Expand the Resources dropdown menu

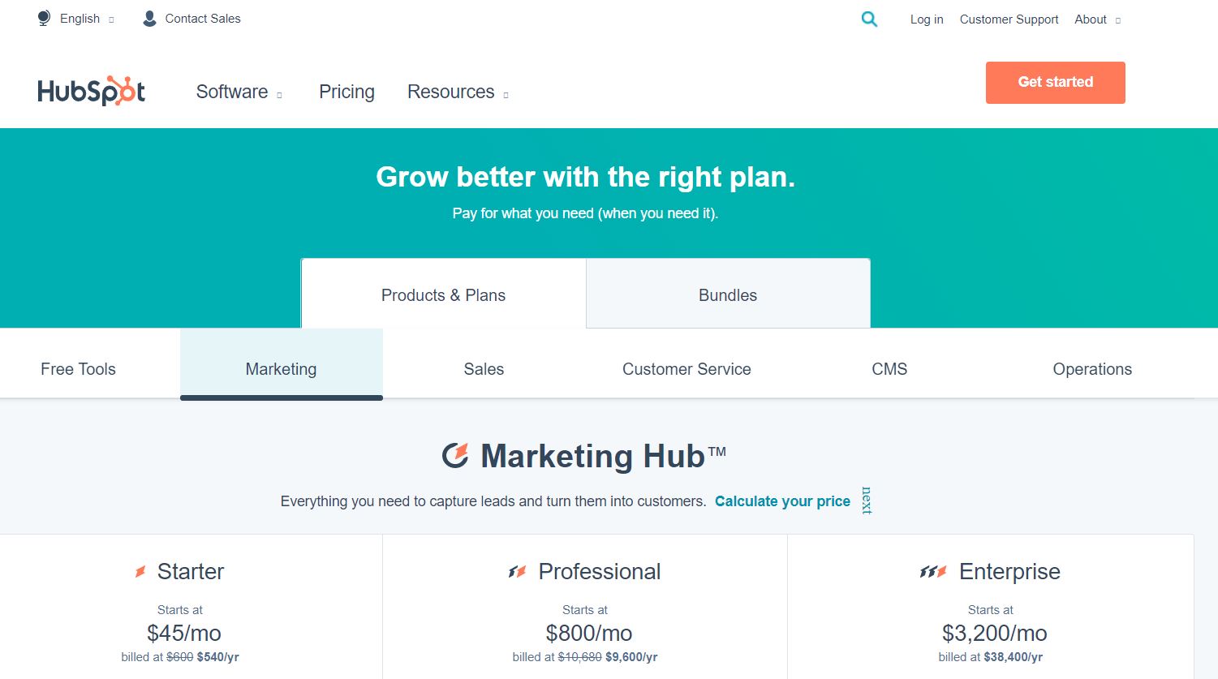point(458,92)
